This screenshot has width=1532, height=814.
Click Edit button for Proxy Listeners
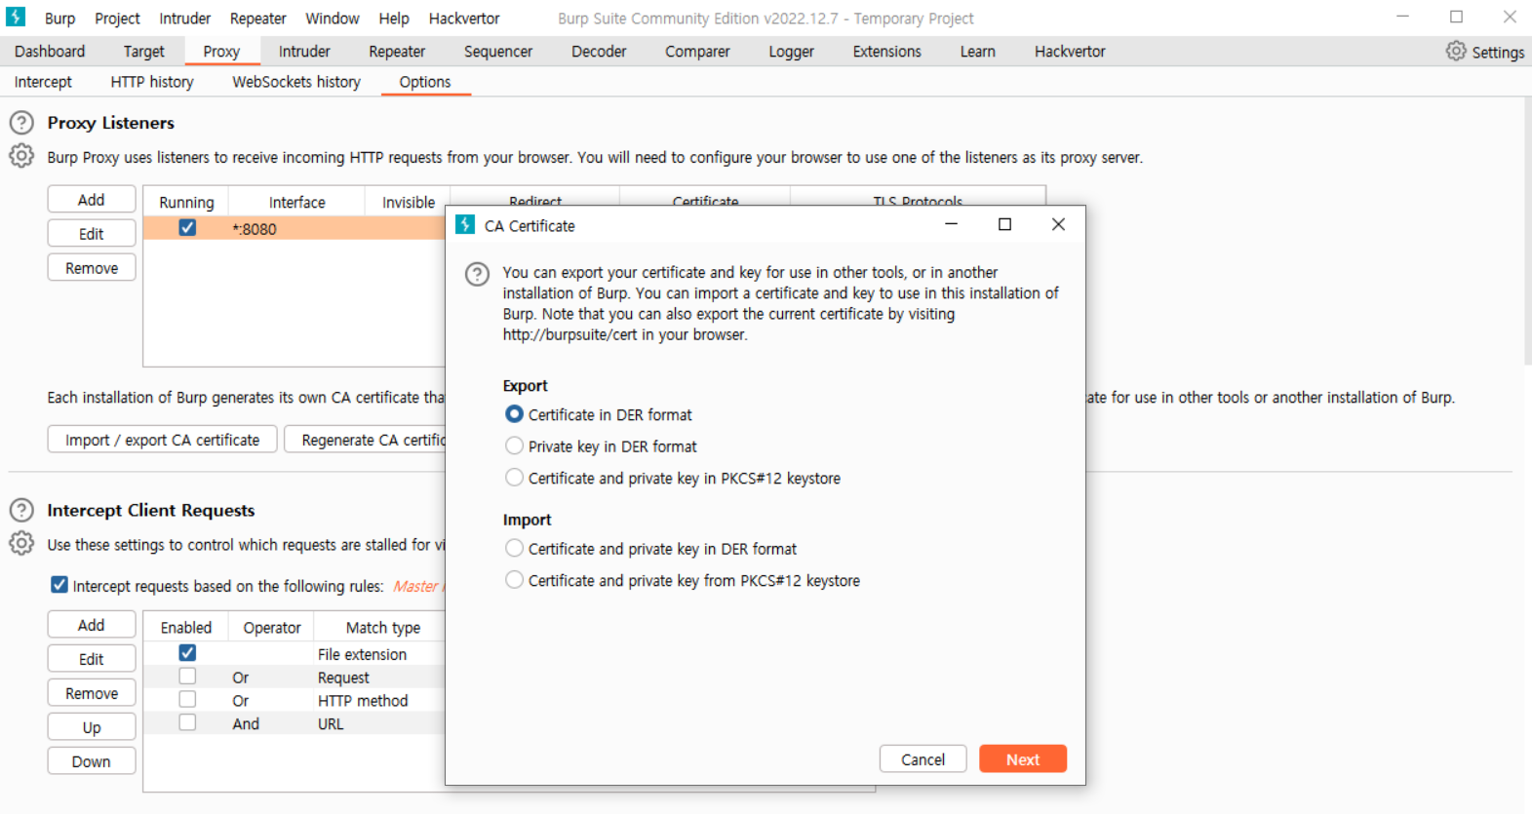[x=92, y=234]
